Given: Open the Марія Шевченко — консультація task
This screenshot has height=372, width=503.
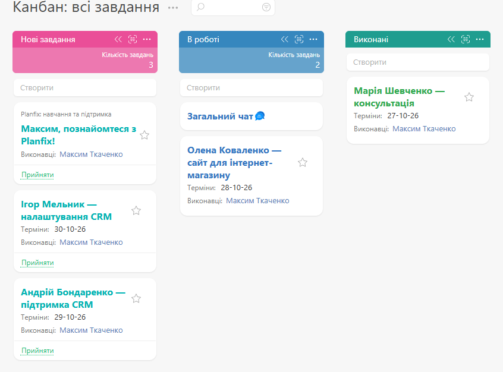Looking at the screenshot, I should [400, 97].
